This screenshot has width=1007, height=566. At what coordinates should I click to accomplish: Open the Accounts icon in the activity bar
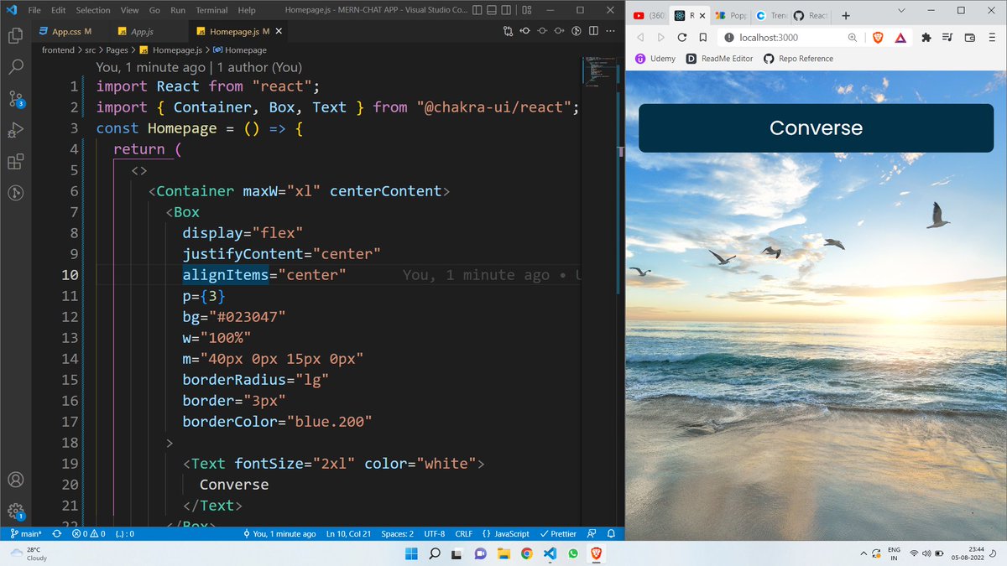point(15,480)
